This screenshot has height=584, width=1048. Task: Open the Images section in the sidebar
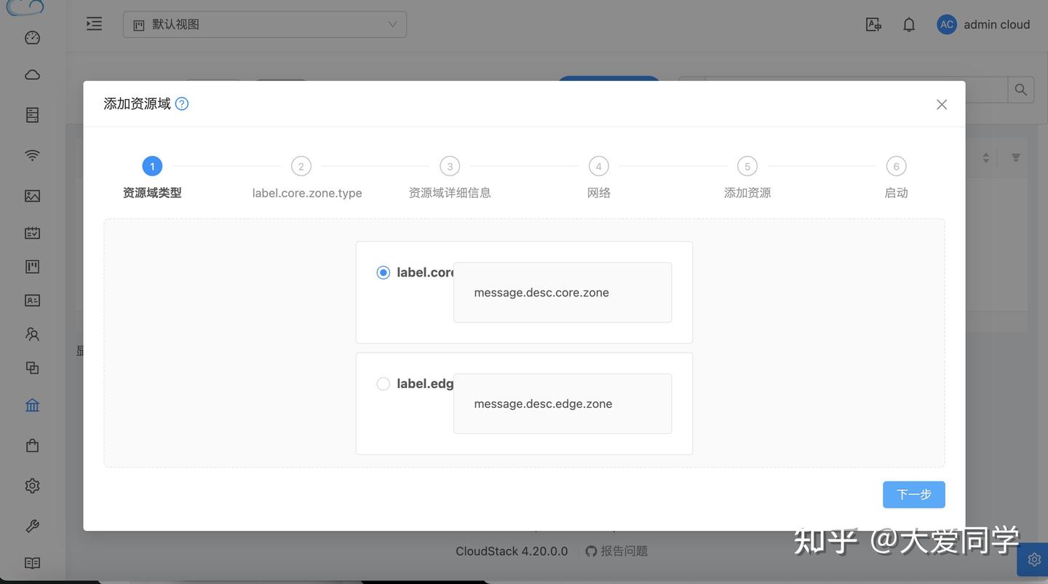tap(29, 194)
